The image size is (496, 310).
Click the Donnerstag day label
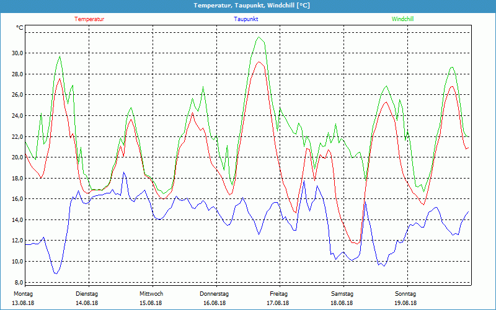(x=214, y=294)
